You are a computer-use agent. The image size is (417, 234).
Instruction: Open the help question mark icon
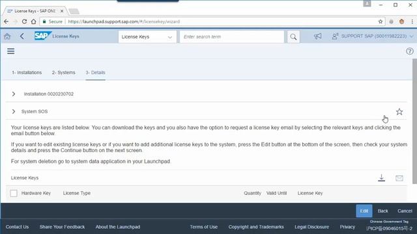410,51
